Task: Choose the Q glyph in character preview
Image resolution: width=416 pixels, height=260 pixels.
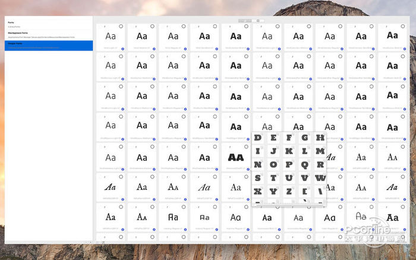Action: (304, 164)
